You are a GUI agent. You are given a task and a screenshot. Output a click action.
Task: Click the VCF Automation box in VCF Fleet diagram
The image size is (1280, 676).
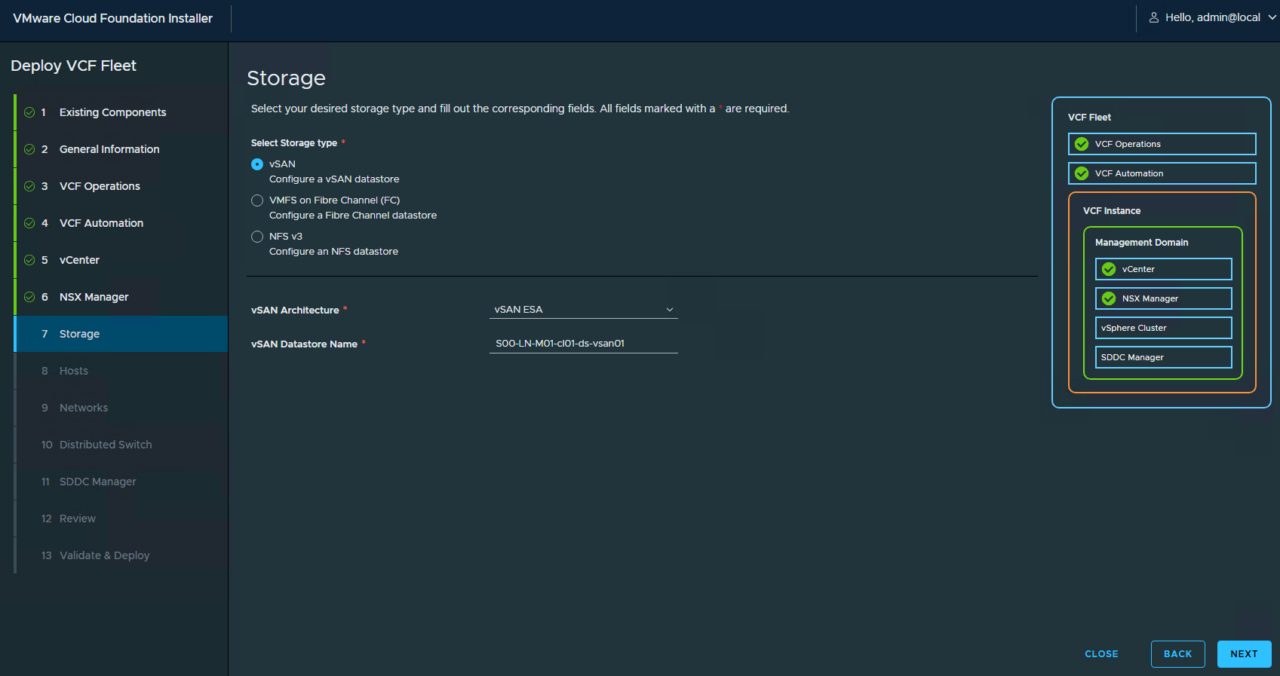click(x=1162, y=173)
